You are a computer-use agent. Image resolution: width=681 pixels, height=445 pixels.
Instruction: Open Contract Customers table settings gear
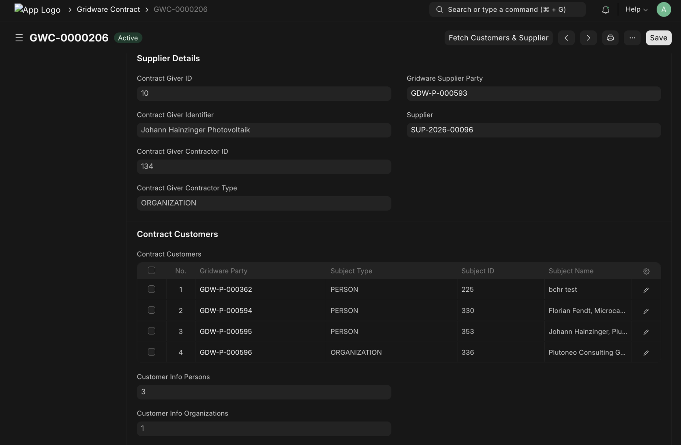tap(646, 271)
